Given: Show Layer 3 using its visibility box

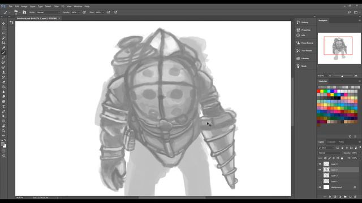Looking at the screenshot, I should pyautogui.click(x=320, y=175).
